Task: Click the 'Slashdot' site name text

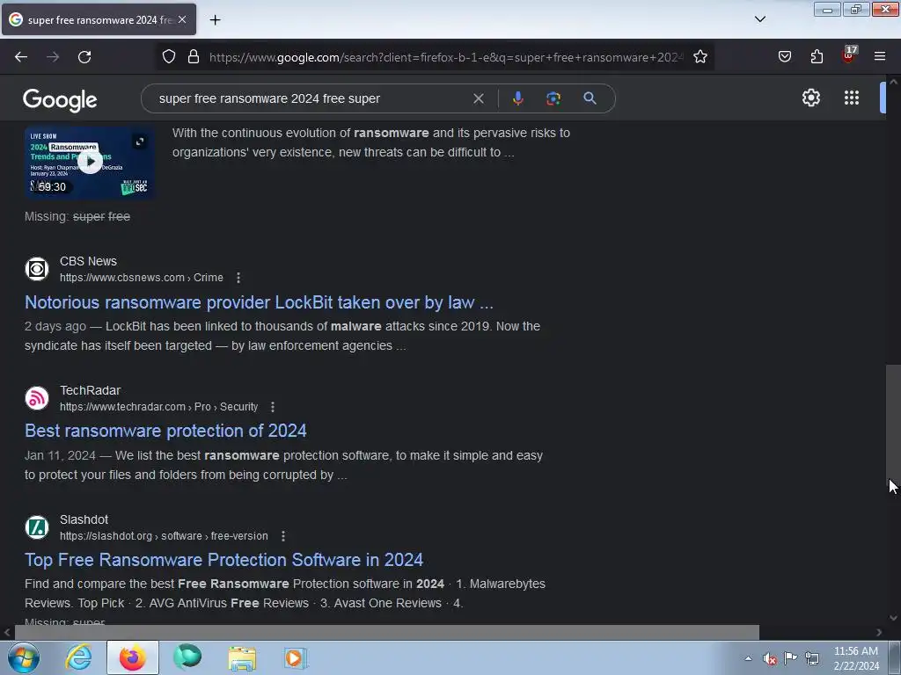Action: pyautogui.click(x=84, y=519)
